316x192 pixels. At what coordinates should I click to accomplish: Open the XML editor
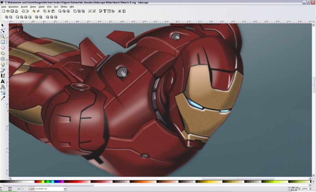point(109,11)
